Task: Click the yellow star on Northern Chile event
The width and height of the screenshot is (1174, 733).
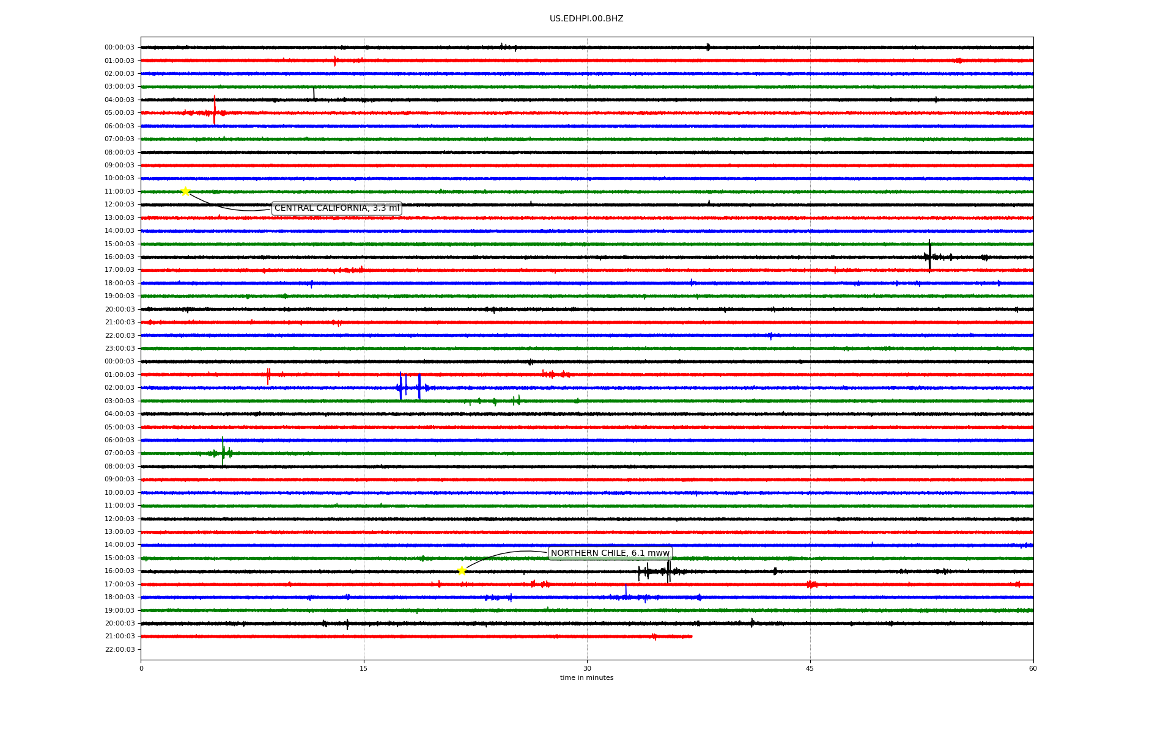Action: [462, 571]
